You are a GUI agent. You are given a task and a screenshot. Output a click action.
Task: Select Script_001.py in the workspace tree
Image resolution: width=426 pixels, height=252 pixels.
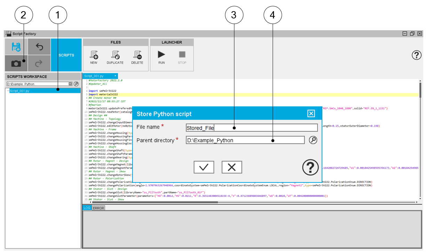click(20, 91)
